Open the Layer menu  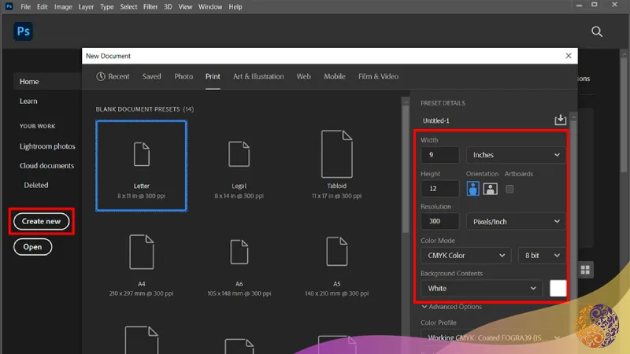point(86,7)
